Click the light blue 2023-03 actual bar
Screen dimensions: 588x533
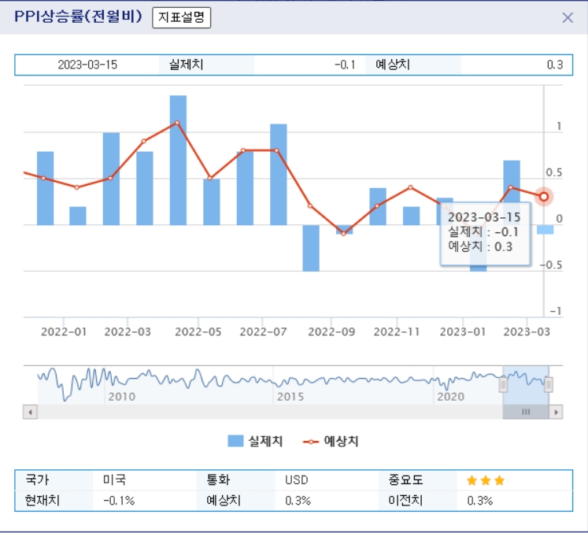click(545, 230)
